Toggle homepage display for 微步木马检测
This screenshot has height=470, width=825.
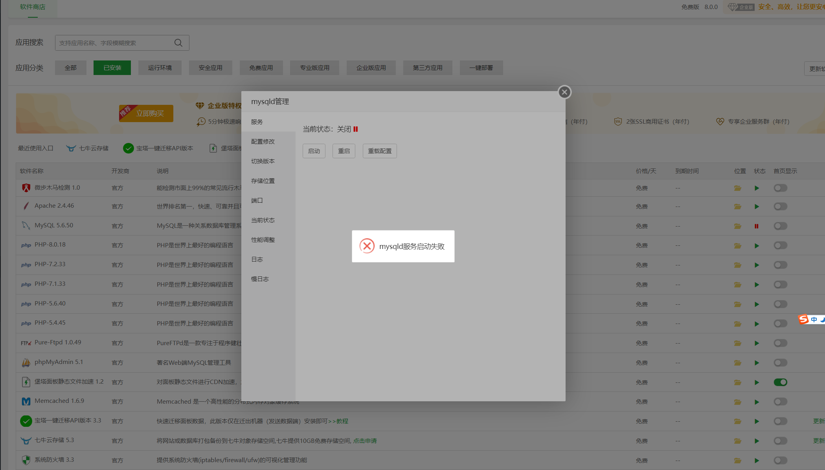click(x=781, y=188)
